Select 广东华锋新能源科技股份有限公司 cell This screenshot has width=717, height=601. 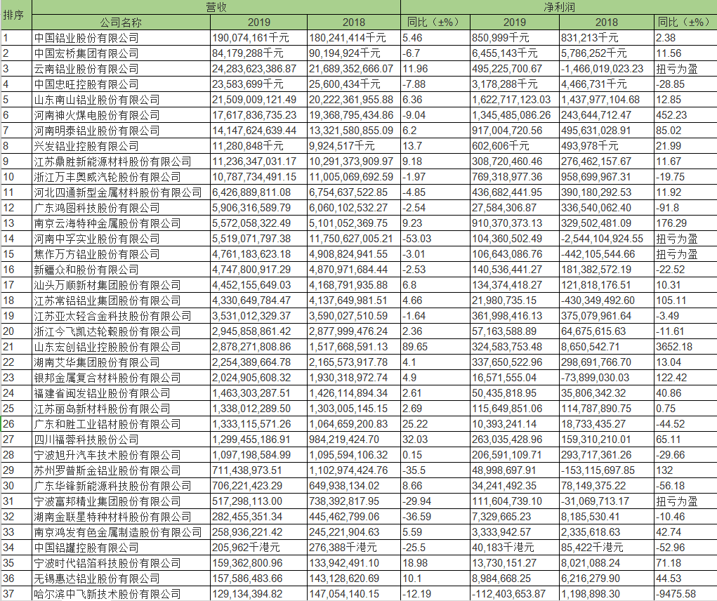pos(121,486)
